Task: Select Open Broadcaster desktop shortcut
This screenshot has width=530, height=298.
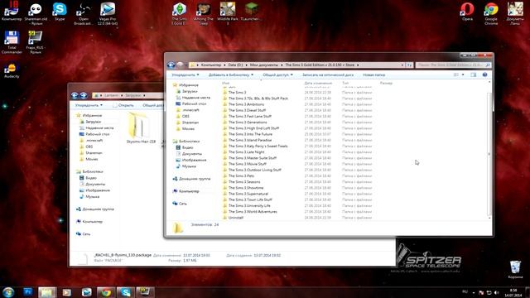Action: [x=84, y=13]
